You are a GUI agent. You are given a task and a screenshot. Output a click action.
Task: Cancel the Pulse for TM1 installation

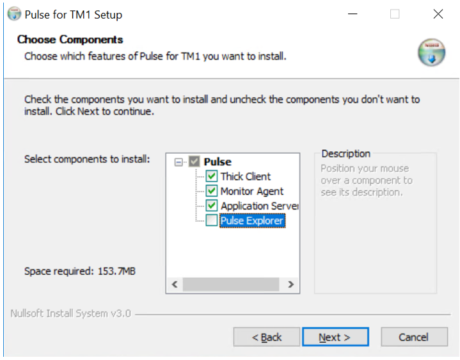coord(413,337)
